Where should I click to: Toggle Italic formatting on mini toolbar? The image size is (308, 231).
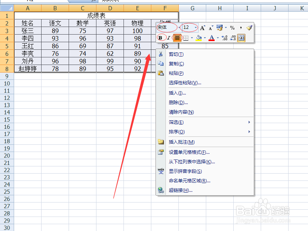coord(169,37)
